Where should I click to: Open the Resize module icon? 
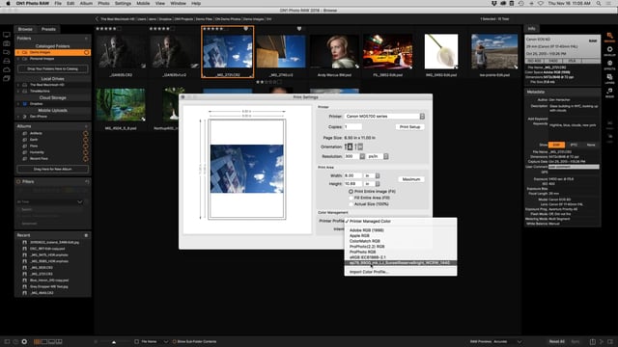(x=609, y=92)
